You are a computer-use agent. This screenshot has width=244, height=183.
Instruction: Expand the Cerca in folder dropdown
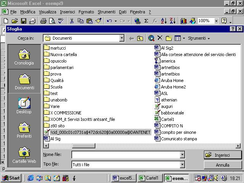tap(122, 38)
